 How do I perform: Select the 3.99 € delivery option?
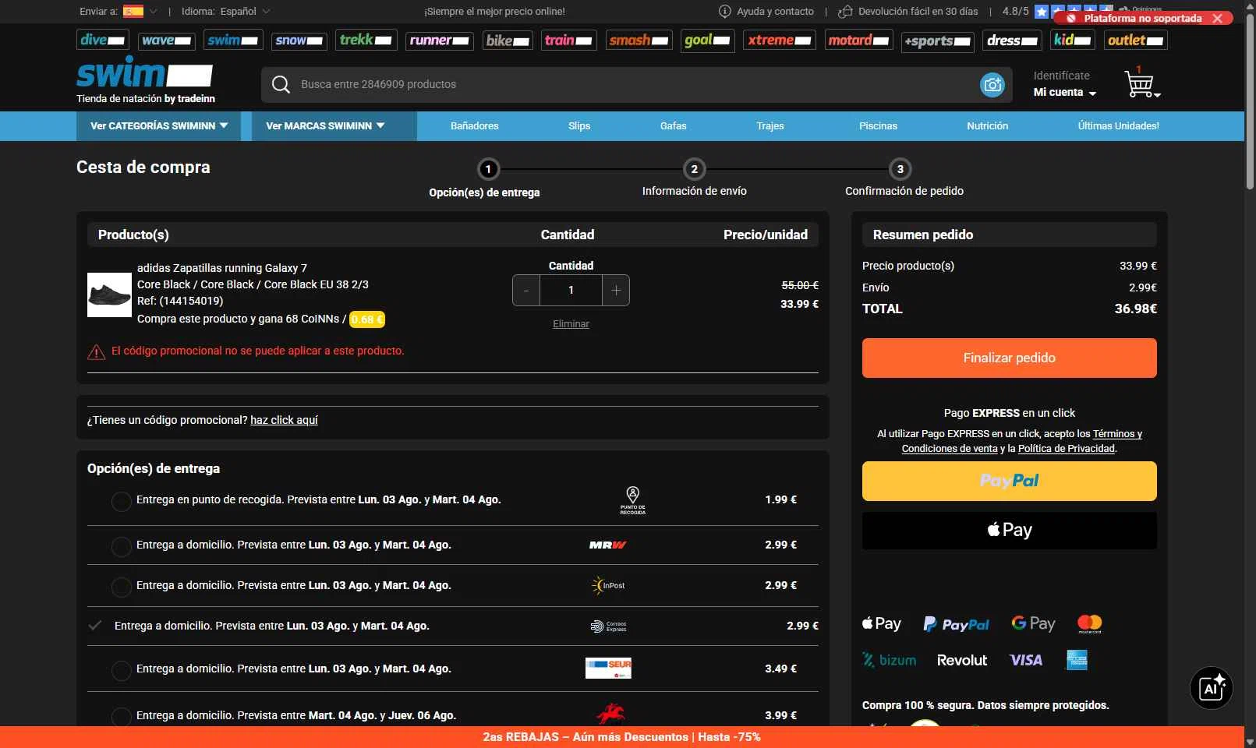point(121,717)
